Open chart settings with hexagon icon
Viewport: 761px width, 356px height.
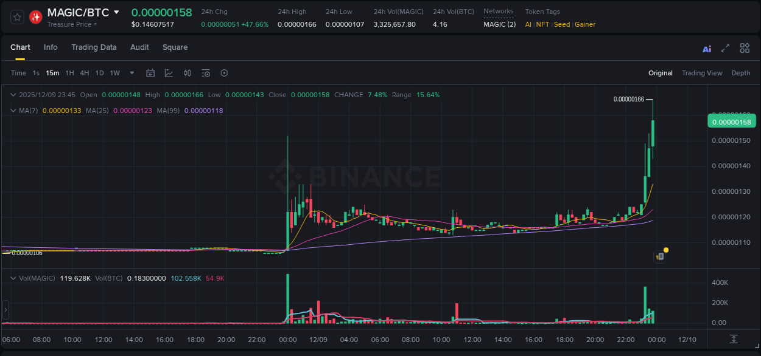[224, 73]
